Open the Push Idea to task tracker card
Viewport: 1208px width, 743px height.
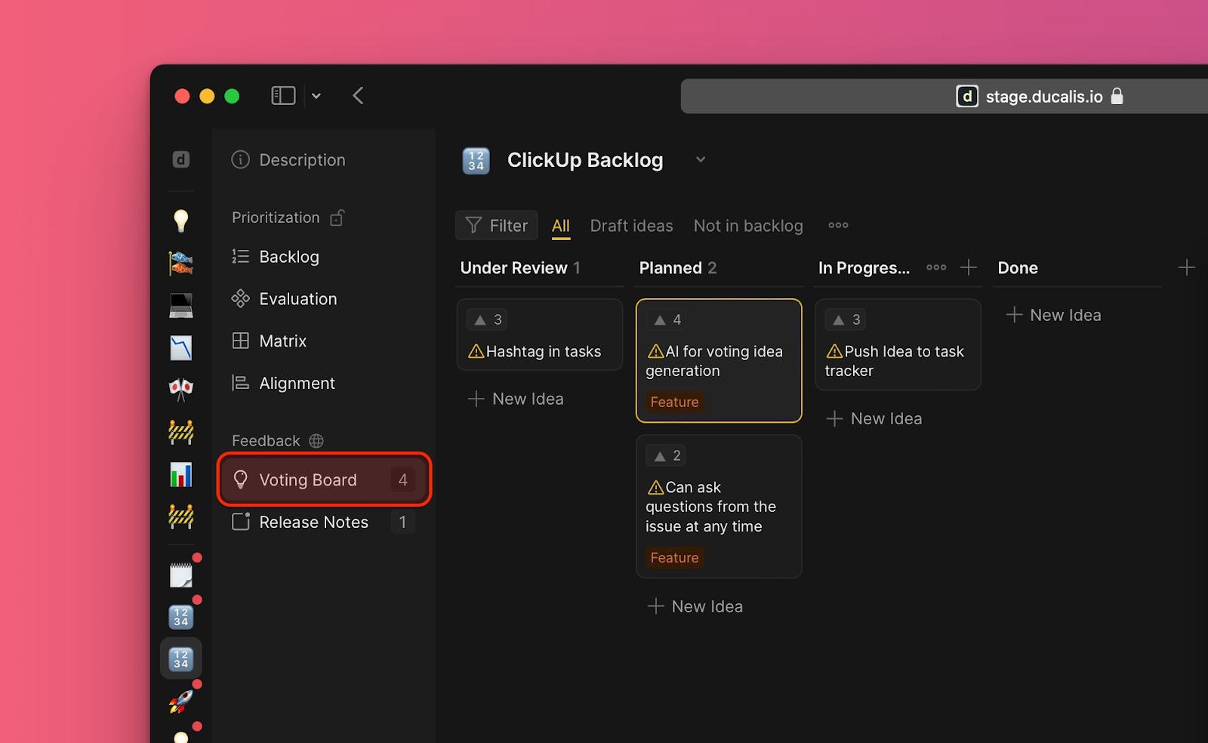coord(897,361)
